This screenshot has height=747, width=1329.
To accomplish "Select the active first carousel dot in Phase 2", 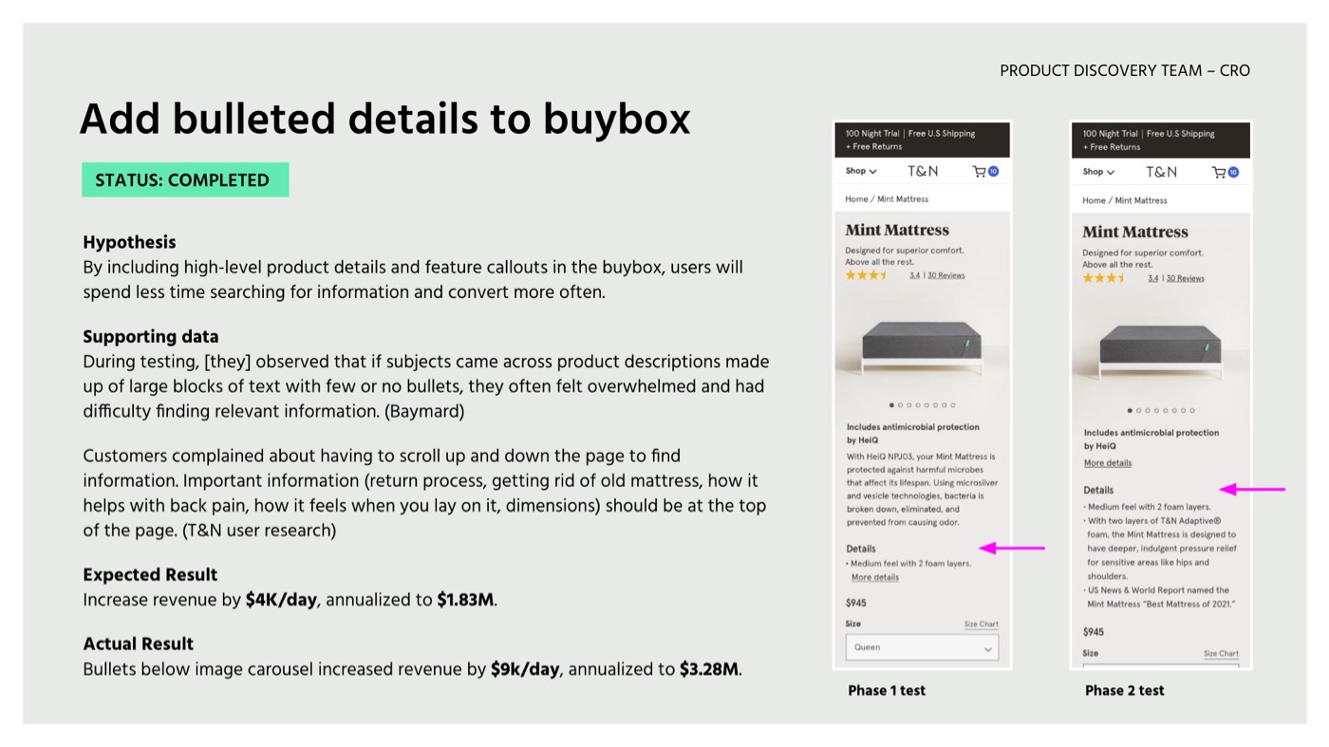I will point(1130,411).
